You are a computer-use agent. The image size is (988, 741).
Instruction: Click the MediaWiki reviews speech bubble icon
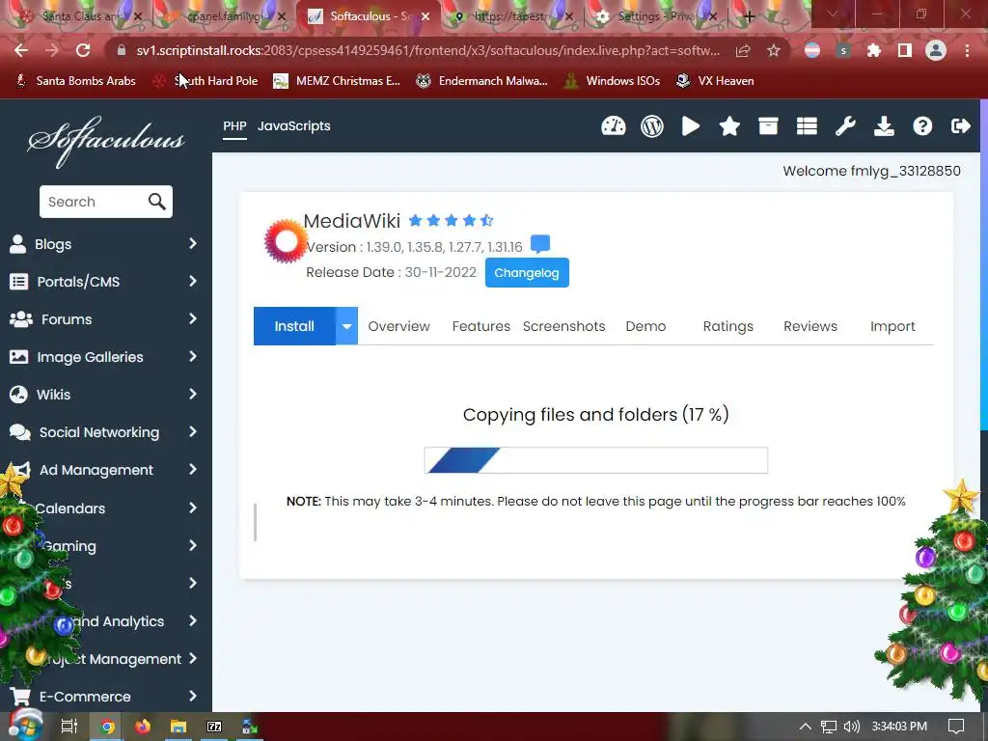[540, 244]
